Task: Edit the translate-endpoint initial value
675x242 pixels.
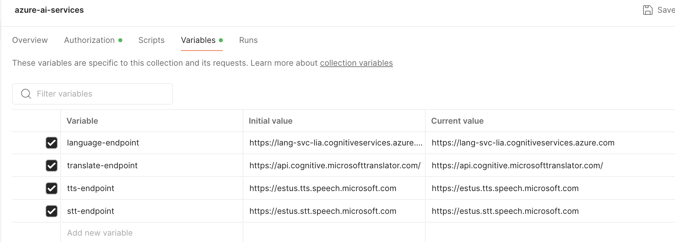Action: 334,166
